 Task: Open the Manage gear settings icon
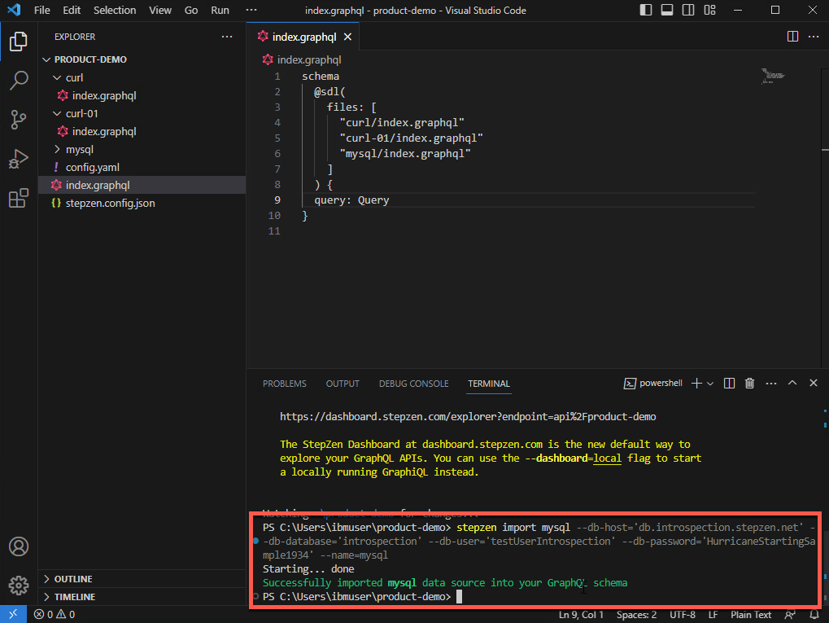coord(18,585)
